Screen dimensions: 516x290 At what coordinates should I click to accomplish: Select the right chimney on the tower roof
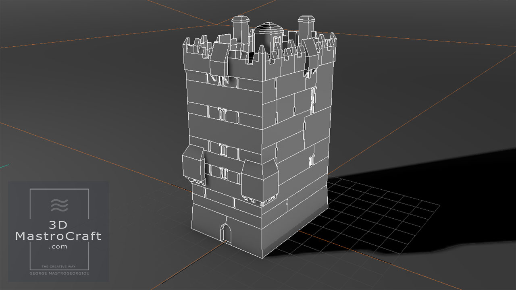coord(306,28)
